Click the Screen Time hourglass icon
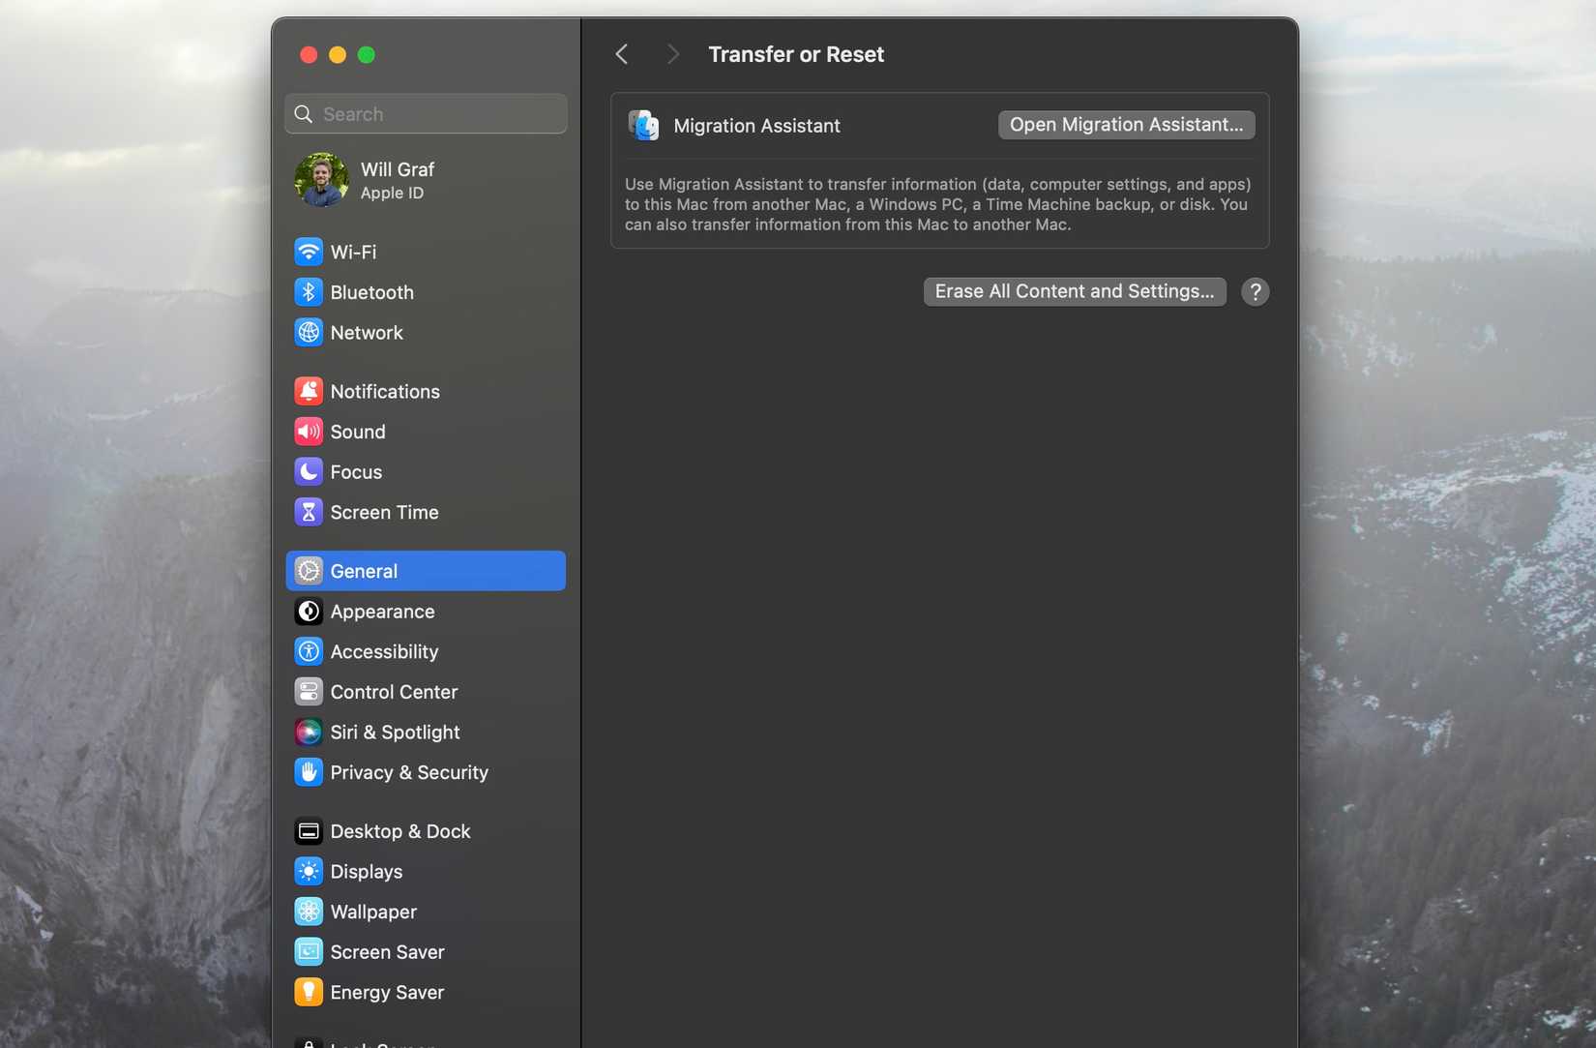 pyautogui.click(x=308, y=512)
